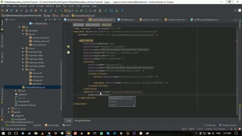Click the Save All toolbar icon
Viewport: 242px width, 136px height.
7,11
